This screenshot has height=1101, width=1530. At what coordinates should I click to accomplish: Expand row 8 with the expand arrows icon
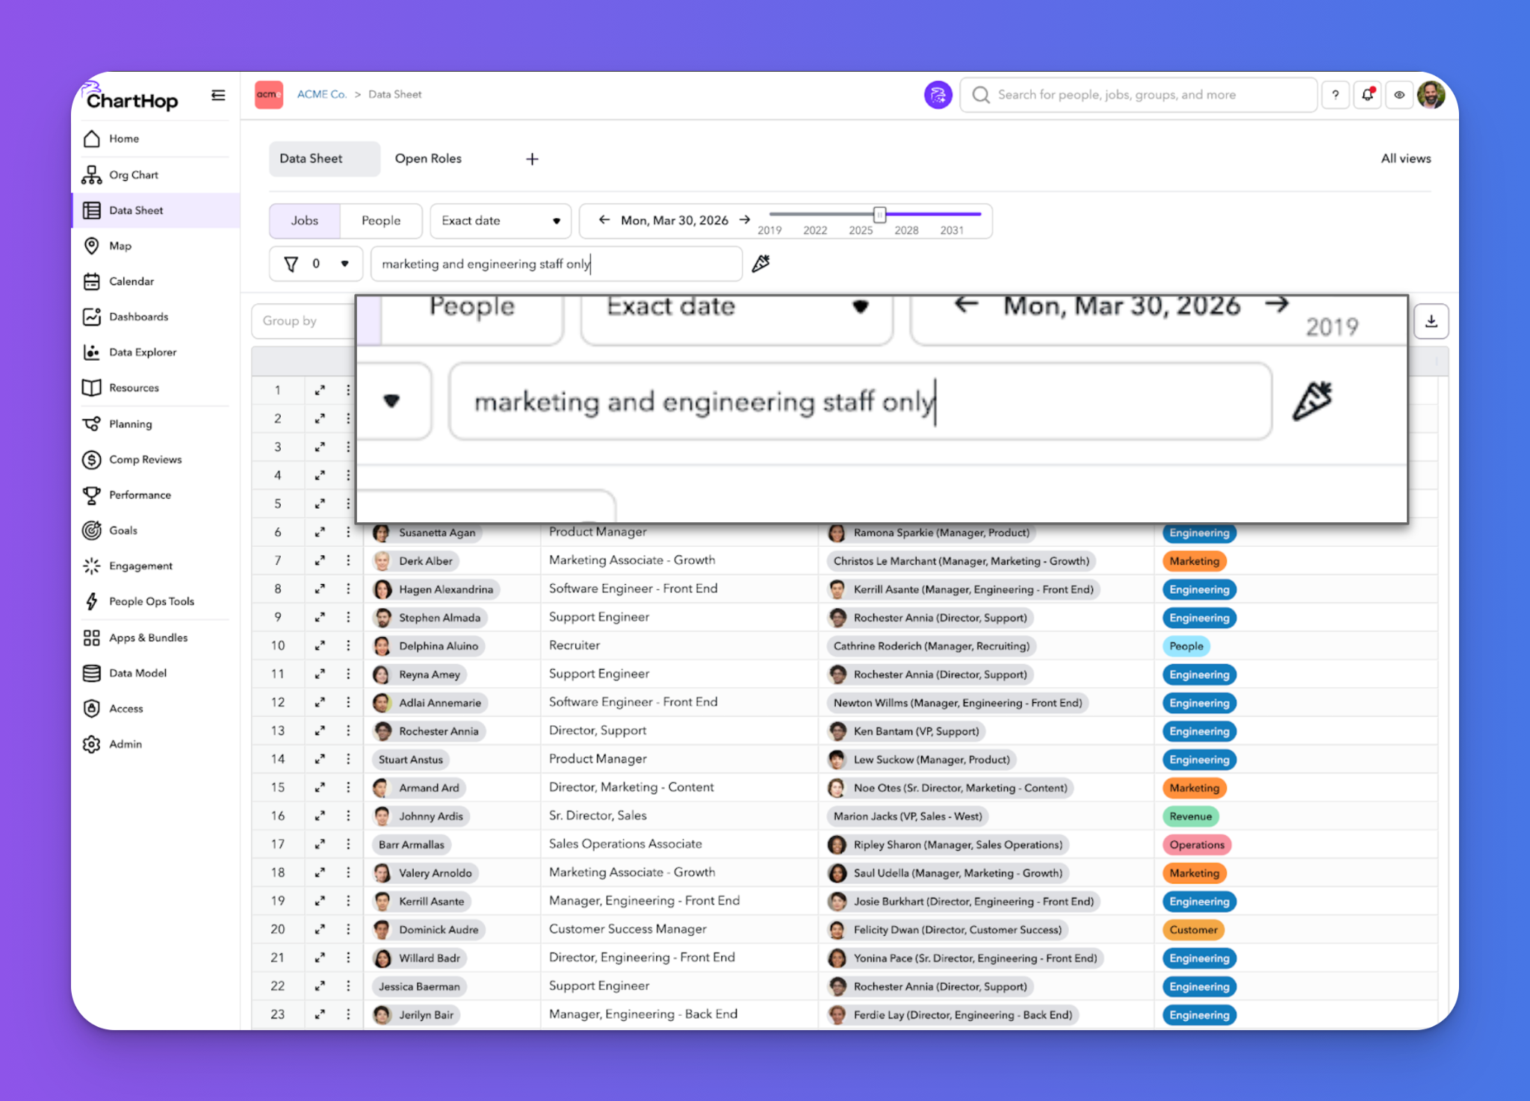tap(320, 589)
